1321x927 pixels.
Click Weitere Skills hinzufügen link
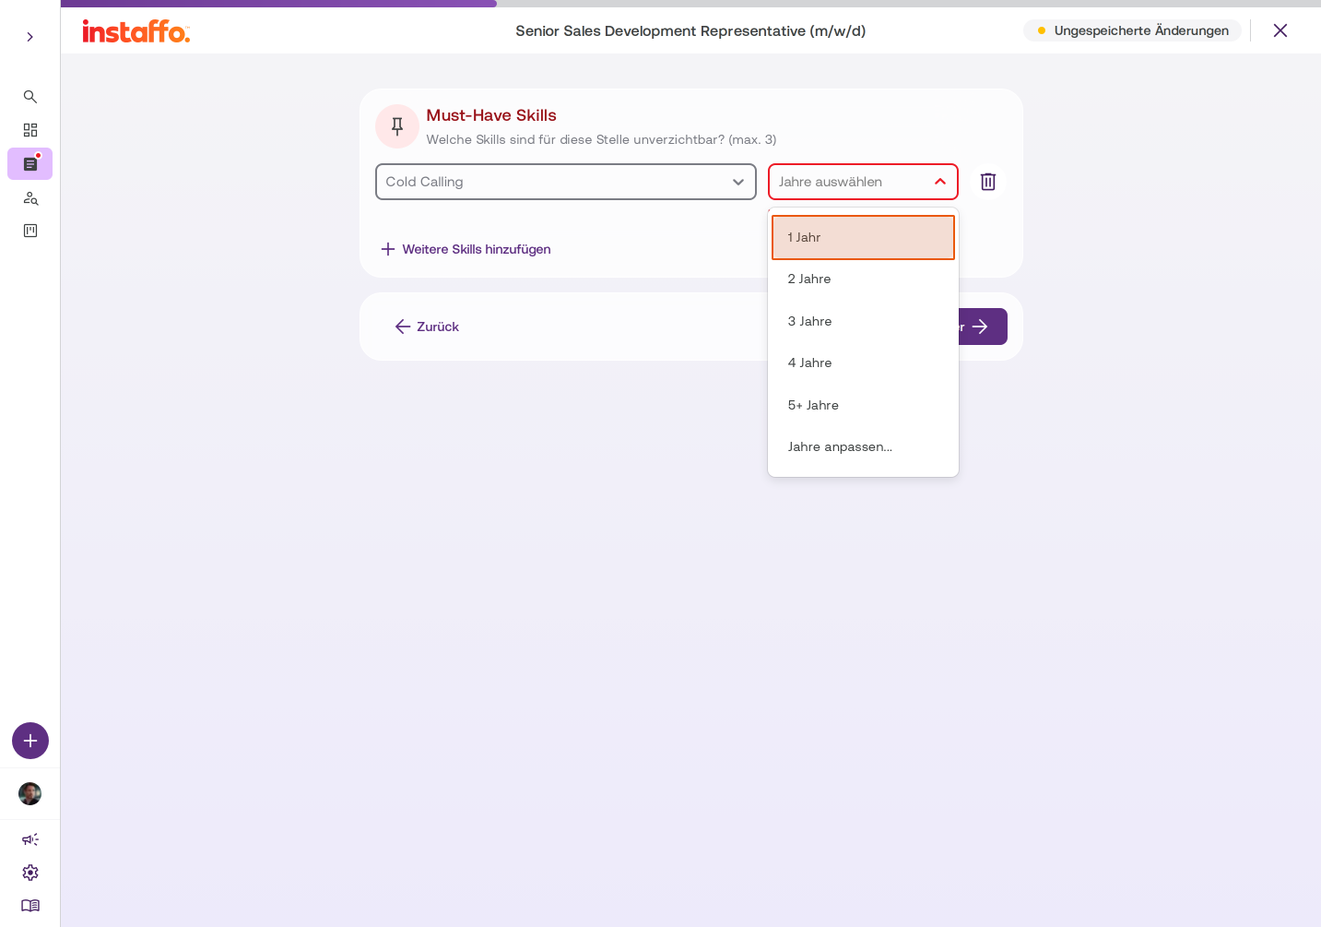coord(466,249)
